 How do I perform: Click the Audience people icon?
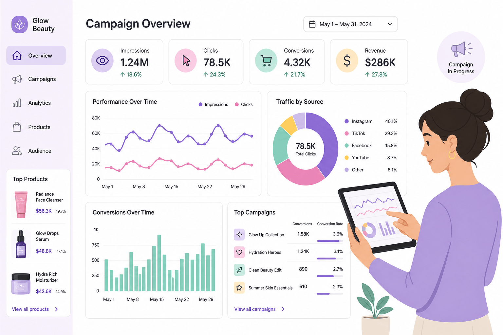point(17,151)
